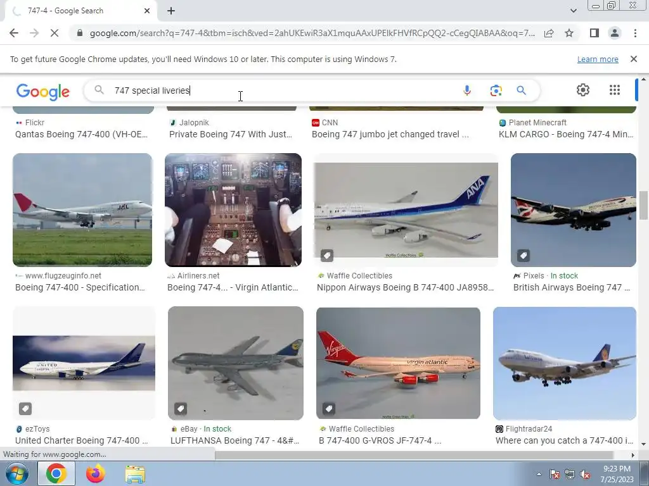
Task: Open the 747 cockpit image
Action: [233, 210]
